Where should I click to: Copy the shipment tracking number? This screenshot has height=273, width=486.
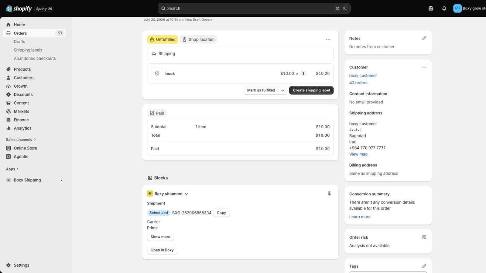pos(221,213)
